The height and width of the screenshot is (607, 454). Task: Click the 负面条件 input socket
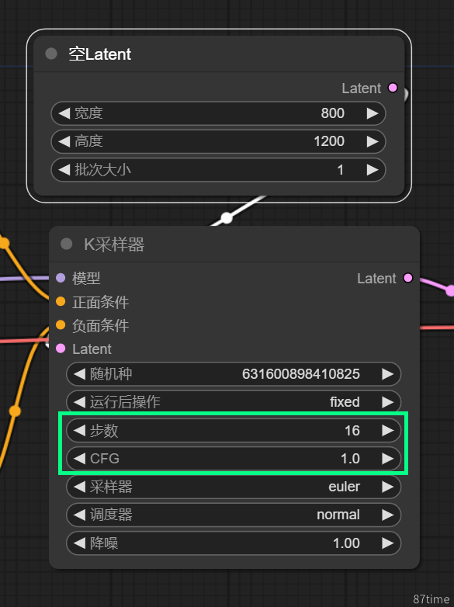pos(61,324)
